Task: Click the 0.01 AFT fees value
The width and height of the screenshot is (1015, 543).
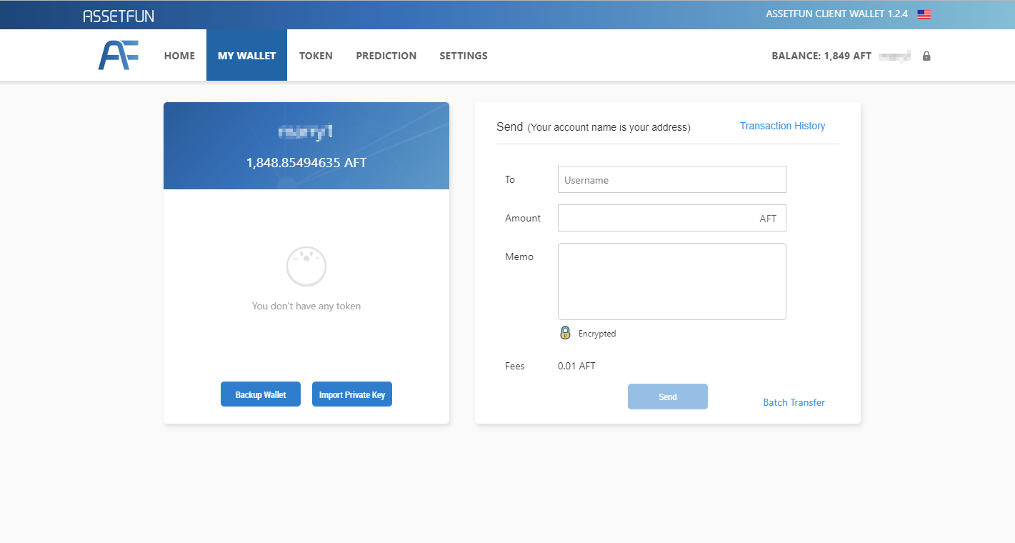Action: coord(576,366)
